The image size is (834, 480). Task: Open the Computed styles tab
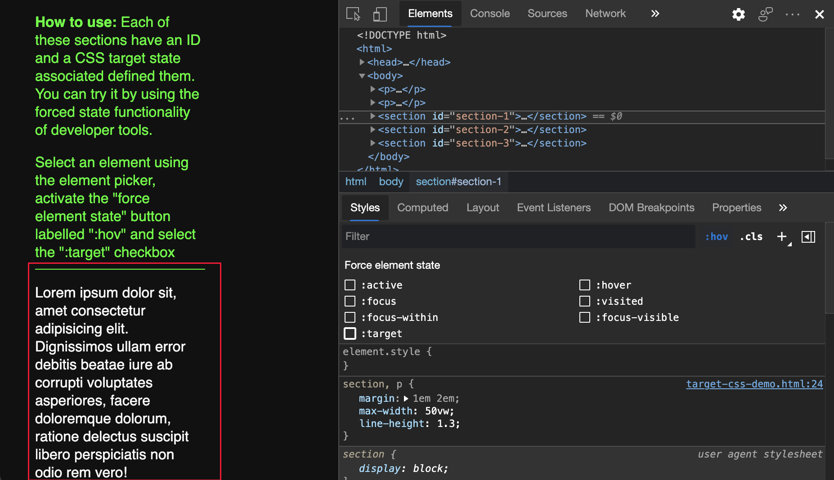422,208
